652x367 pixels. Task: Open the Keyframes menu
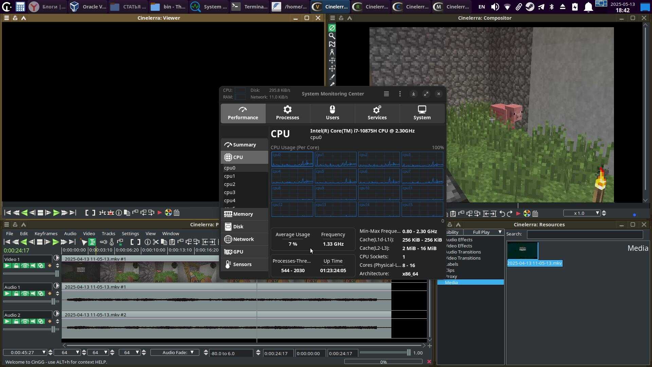46,233
